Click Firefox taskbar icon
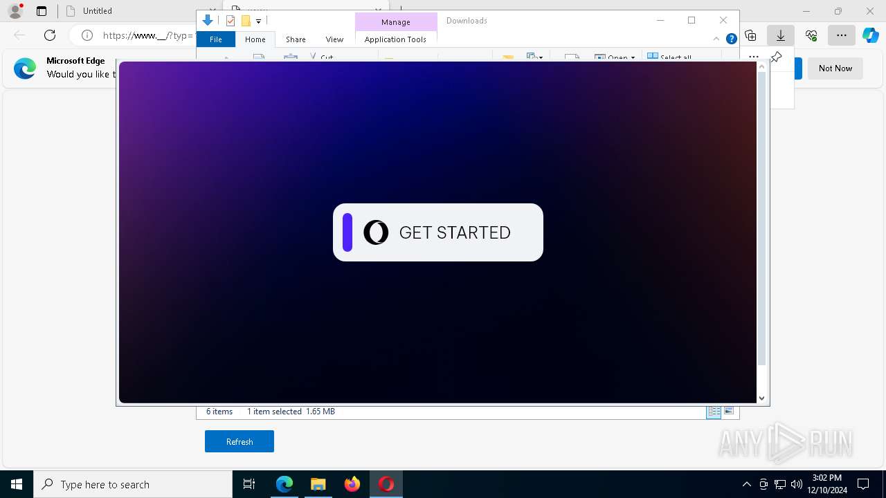Viewport: 886px width, 498px height. click(x=352, y=484)
